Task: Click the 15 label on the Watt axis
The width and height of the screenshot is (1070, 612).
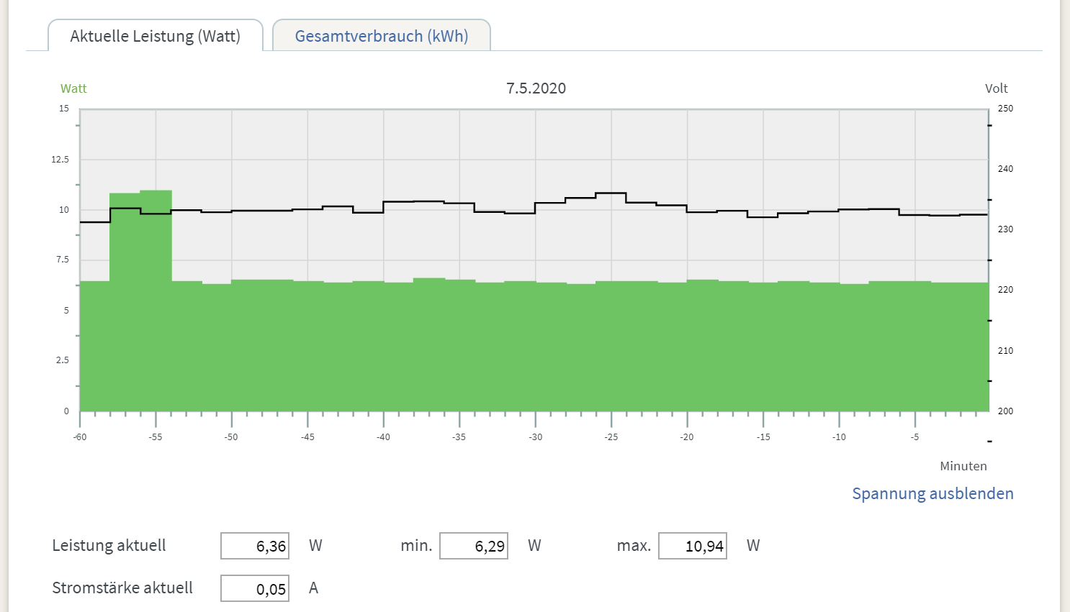Action: [x=64, y=109]
